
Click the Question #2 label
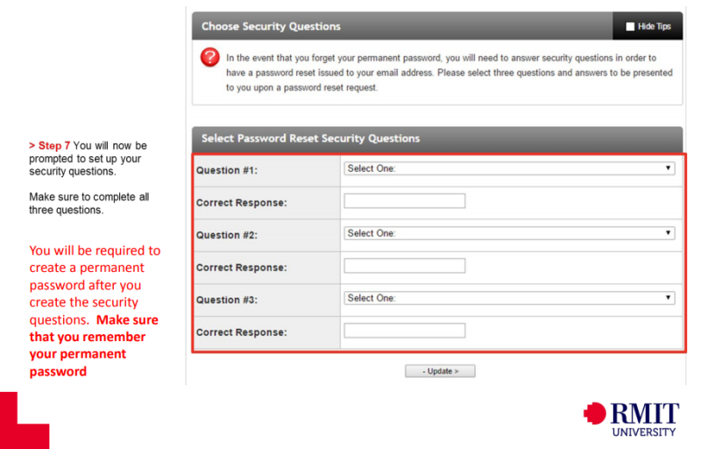point(227,235)
